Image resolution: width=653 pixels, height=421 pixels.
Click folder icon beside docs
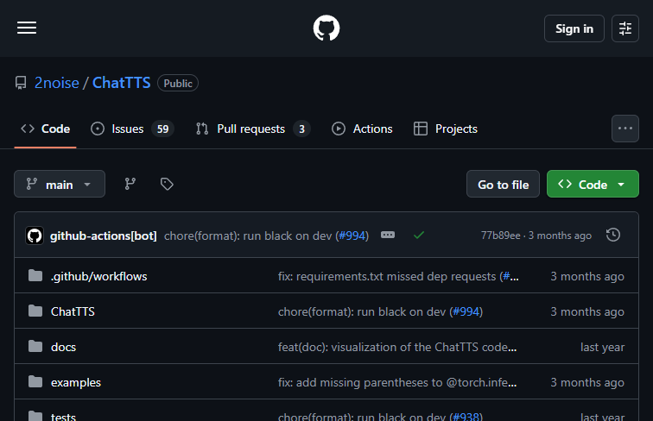pos(35,346)
